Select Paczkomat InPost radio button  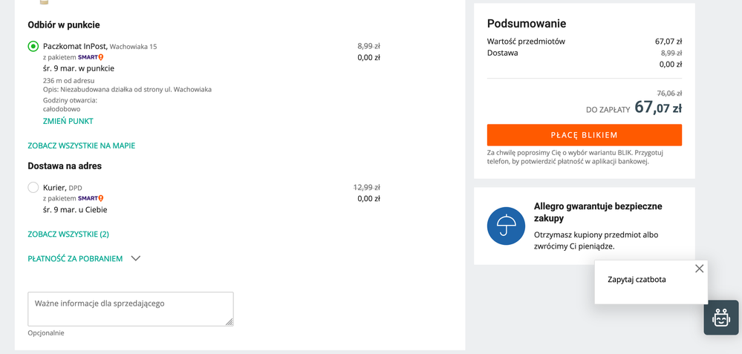pyautogui.click(x=33, y=46)
